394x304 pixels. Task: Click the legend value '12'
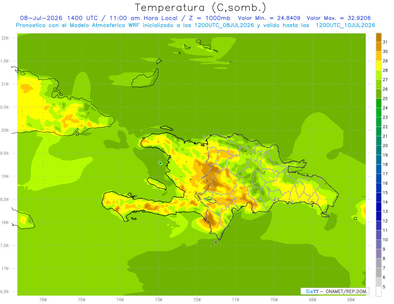point(385,221)
